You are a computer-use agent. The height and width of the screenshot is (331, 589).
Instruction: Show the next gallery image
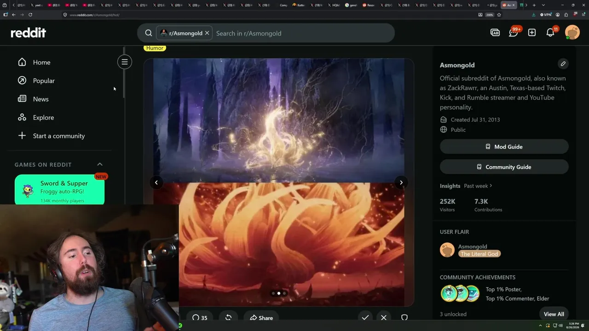(401, 183)
